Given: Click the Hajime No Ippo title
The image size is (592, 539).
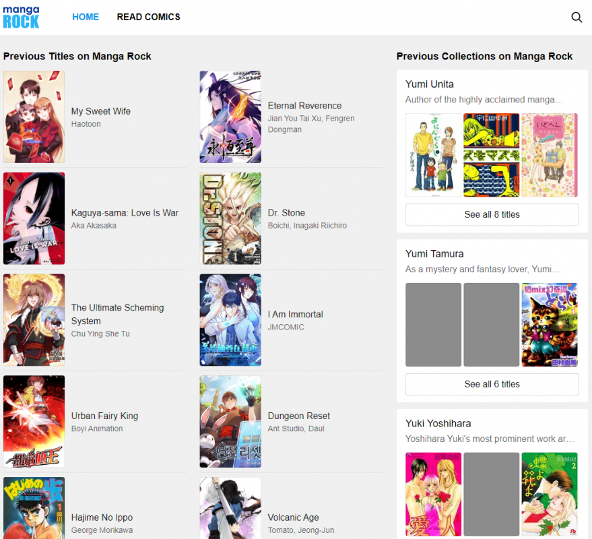Looking at the screenshot, I should click(102, 517).
